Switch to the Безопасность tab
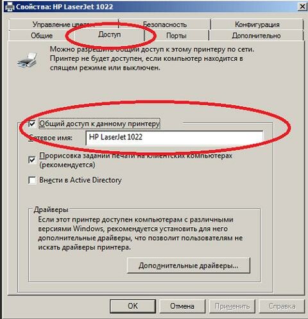 (165, 24)
